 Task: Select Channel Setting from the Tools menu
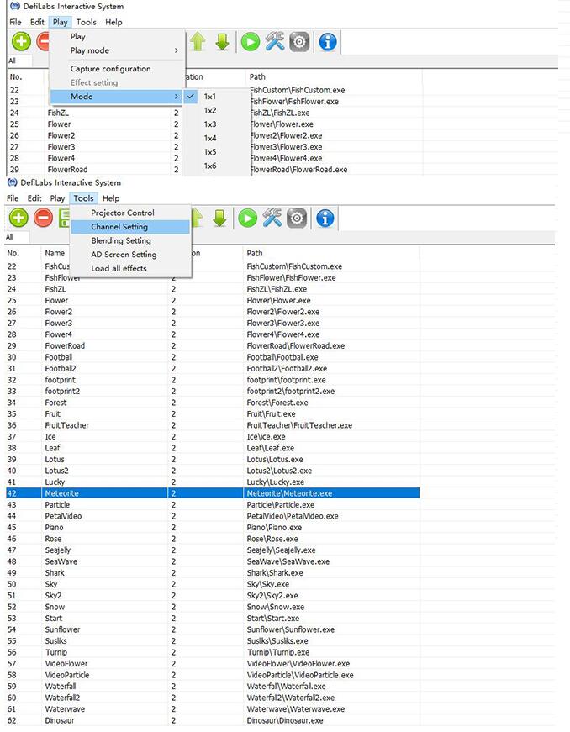click(119, 227)
